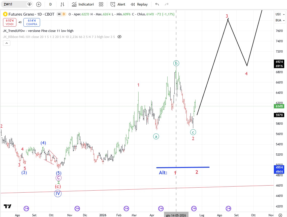Open the USX currency dropdown

(280, 14)
